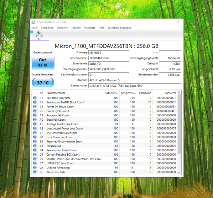Click the status orb for Average Block Erase Count
This screenshot has width=213, height=198.
tap(35, 124)
